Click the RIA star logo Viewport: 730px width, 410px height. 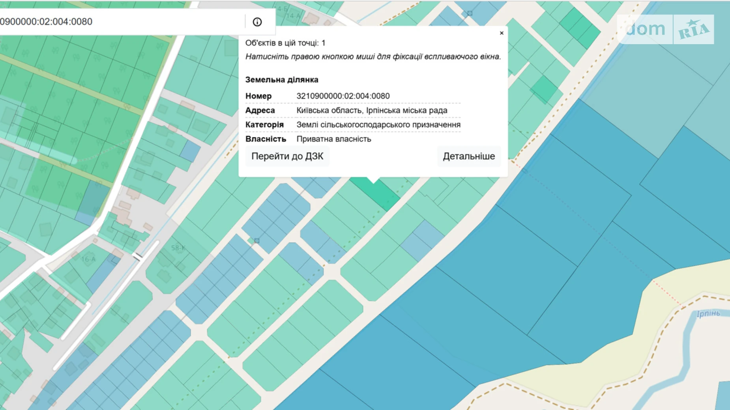pos(693,30)
